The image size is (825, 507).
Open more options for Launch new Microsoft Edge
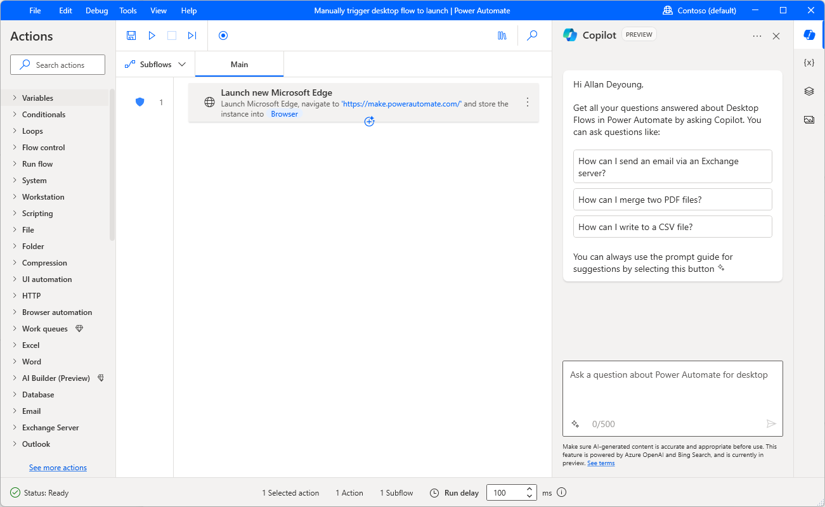click(528, 102)
